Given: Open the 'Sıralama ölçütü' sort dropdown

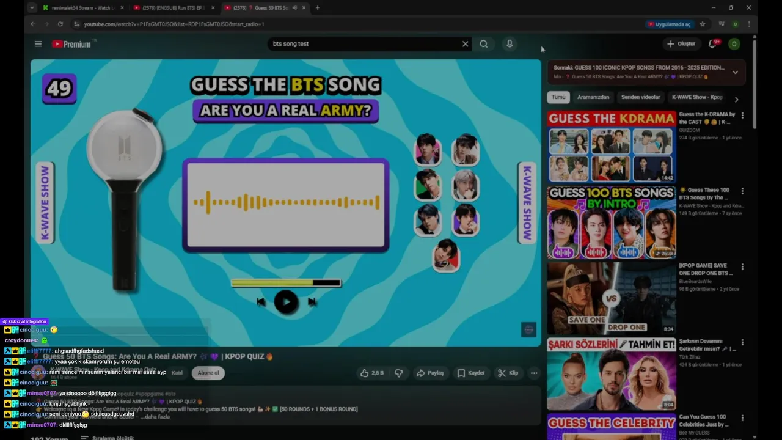Looking at the screenshot, I should coord(107,438).
